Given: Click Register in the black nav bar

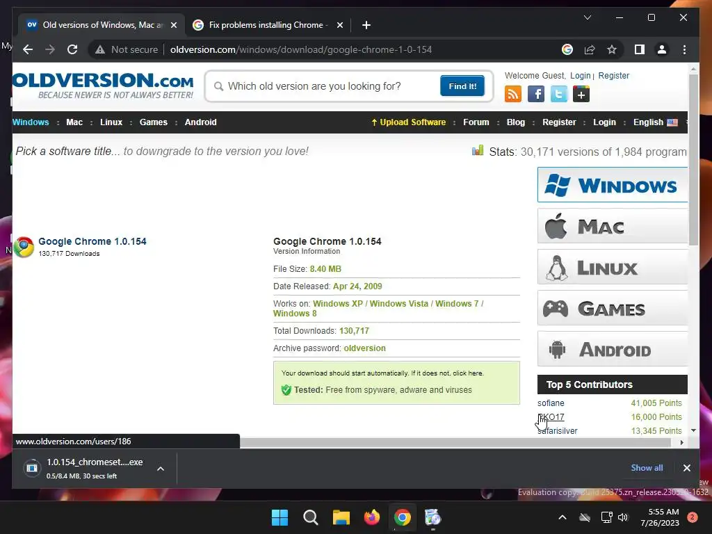Looking at the screenshot, I should [x=559, y=122].
